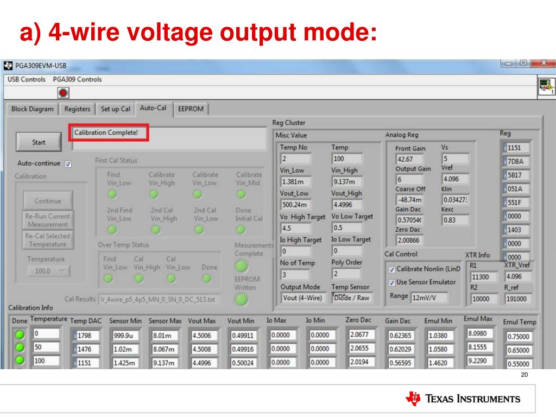Click the R2 field 10000
Viewport: 556px width, 417px height.
484,299
